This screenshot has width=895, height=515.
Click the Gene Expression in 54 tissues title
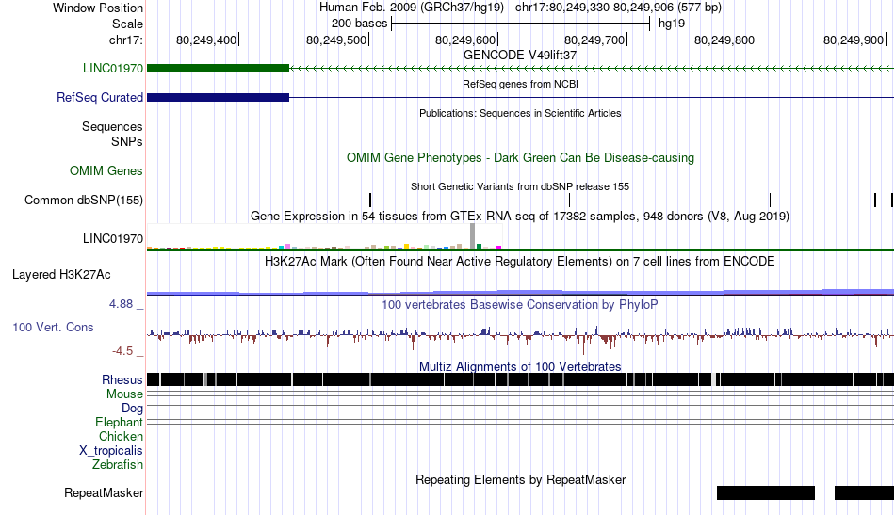(x=520, y=217)
